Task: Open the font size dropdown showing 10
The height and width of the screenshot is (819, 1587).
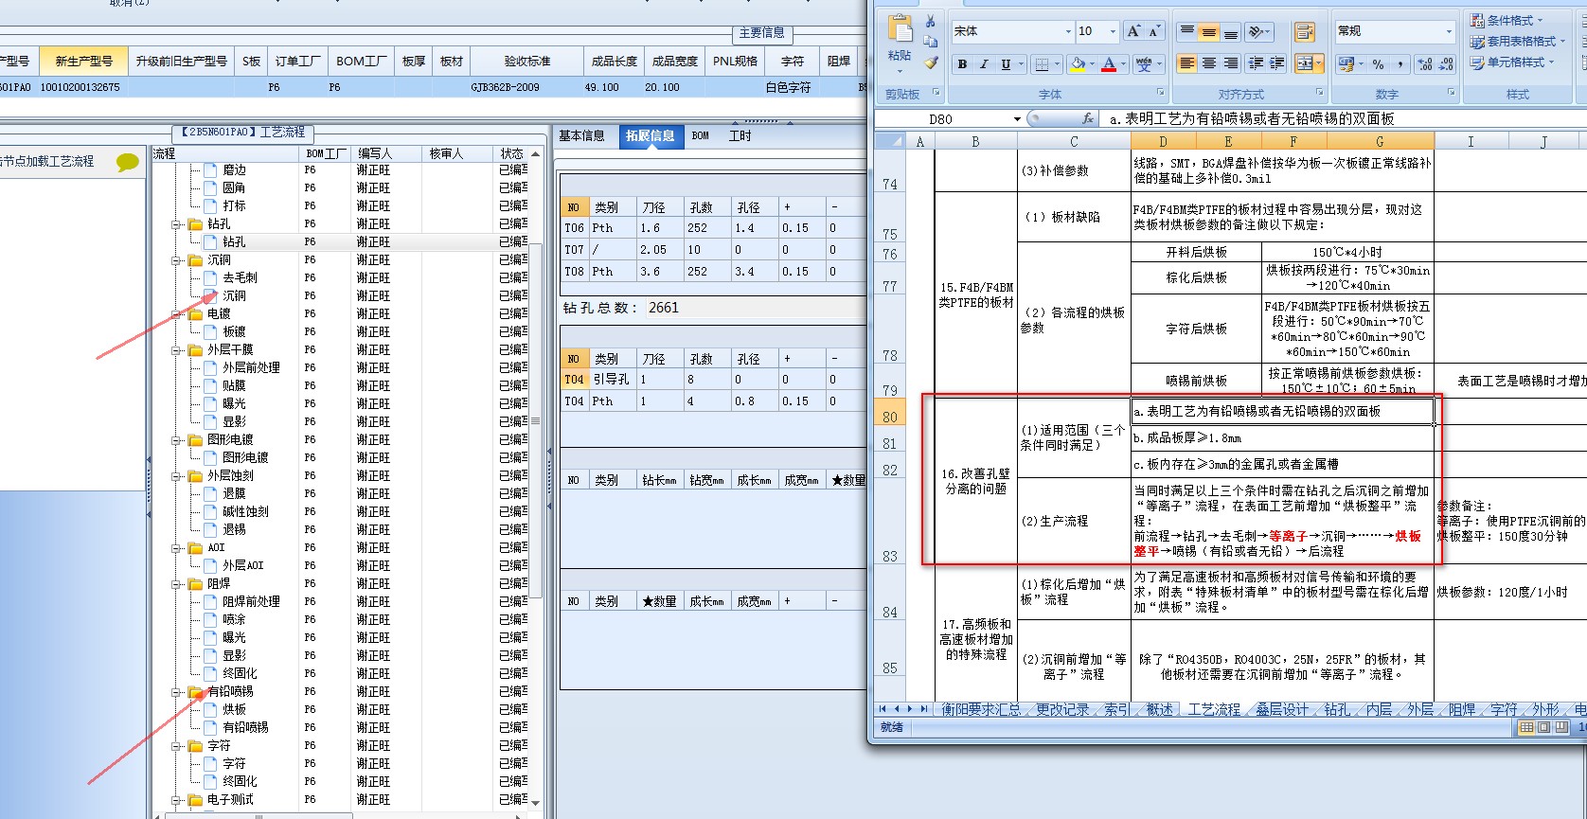Action: [x=1113, y=31]
